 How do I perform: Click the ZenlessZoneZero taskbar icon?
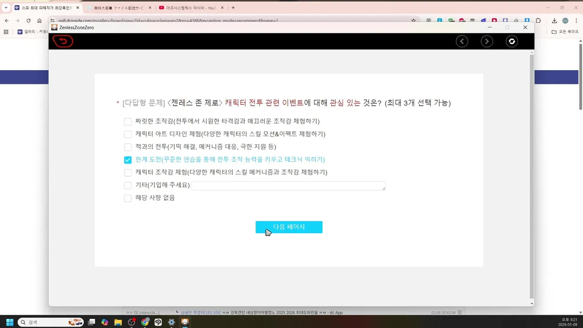(185, 322)
